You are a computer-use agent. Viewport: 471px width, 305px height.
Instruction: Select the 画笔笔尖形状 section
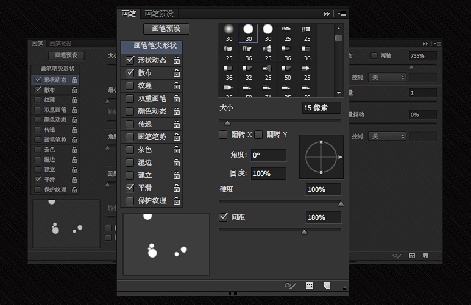click(152, 46)
